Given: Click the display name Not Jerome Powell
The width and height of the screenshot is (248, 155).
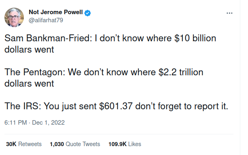Looking at the screenshot, I should tap(56, 12).
